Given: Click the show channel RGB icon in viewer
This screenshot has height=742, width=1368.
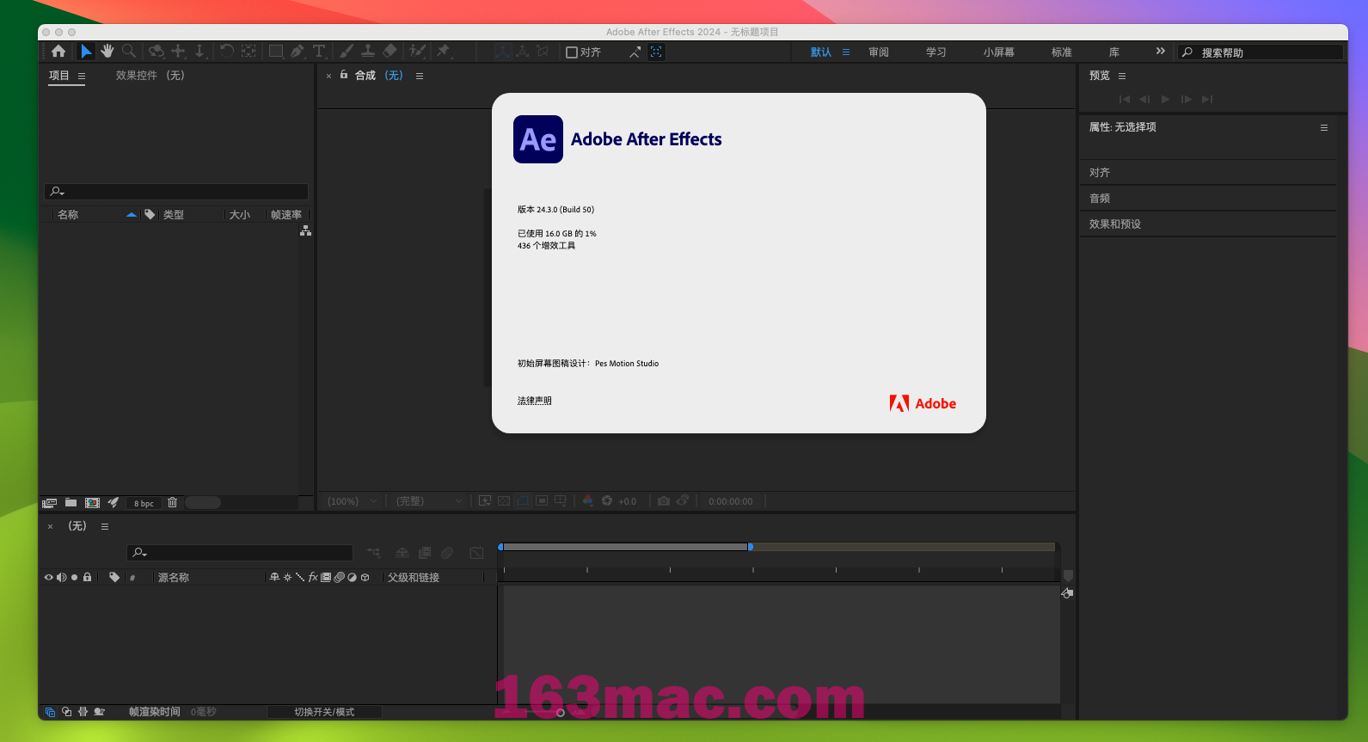Looking at the screenshot, I should tap(587, 501).
